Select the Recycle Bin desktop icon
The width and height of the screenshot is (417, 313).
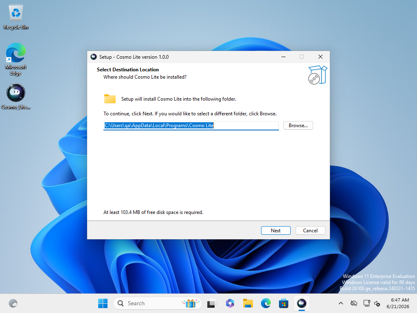pos(16,17)
